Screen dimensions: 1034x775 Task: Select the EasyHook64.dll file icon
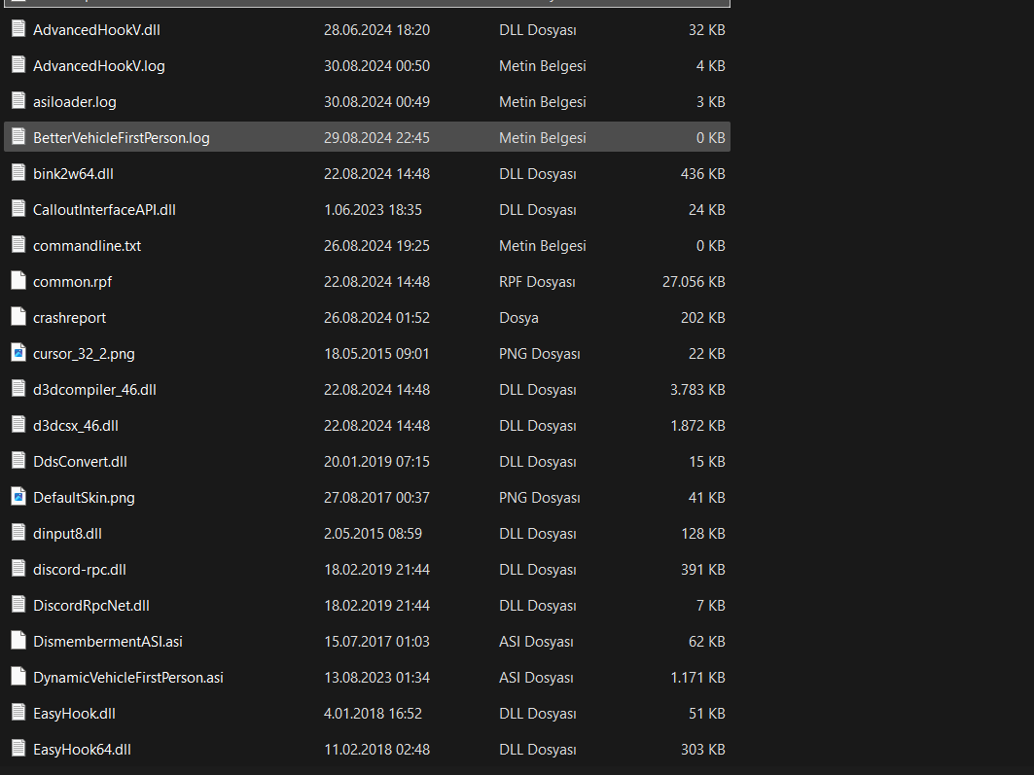click(x=18, y=749)
